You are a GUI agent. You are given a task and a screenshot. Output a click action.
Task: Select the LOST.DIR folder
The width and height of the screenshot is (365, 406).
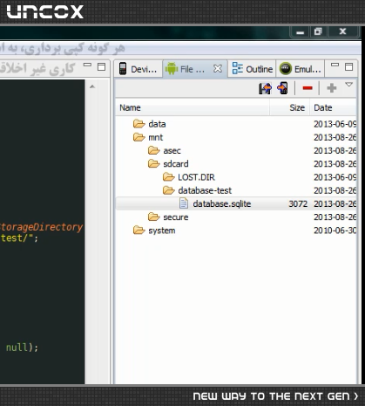(196, 177)
